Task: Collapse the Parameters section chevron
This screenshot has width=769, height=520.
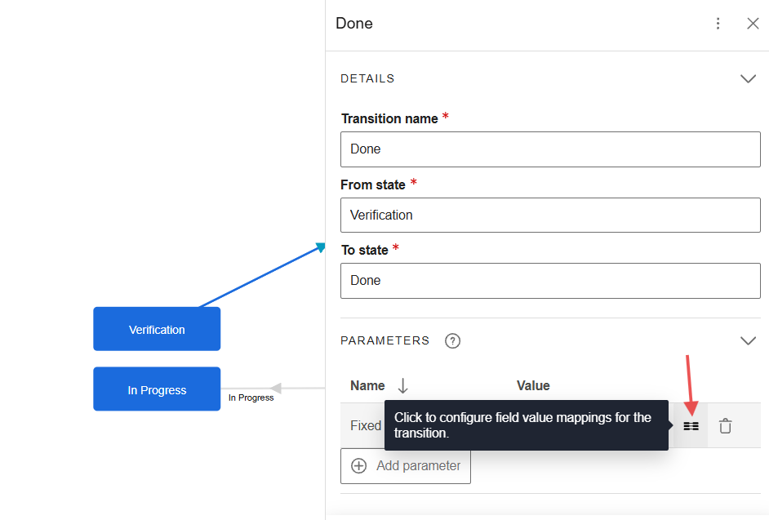Action: point(748,340)
